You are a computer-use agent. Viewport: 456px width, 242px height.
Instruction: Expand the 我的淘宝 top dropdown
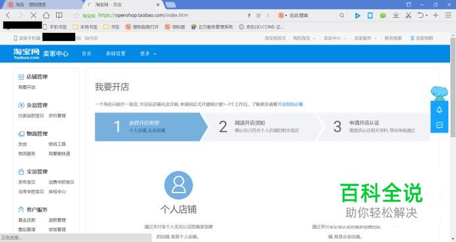[x=304, y=38]
